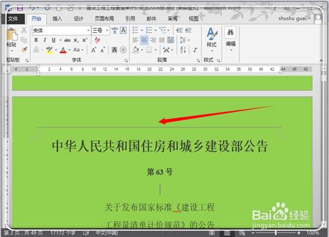
Task: Toggle Italic formatting
Action: [45, 40]
